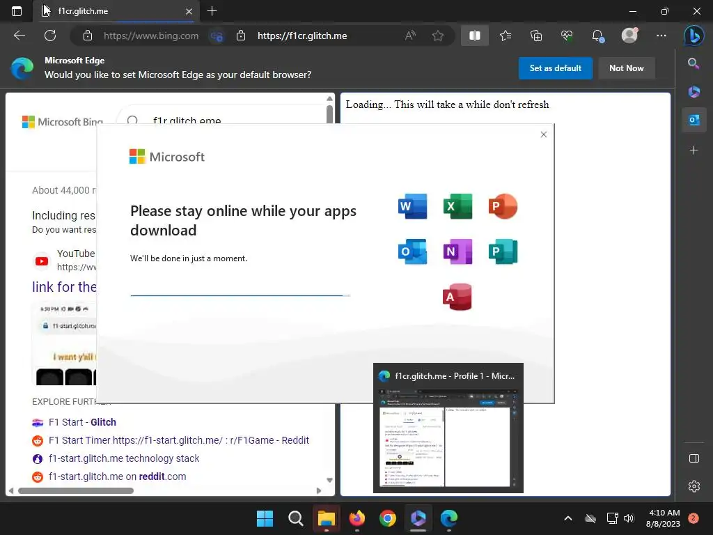The width and height of the screenshot is (713, 535).
Task: Open Read Aloud from address bar
Action: click(410, 36)
